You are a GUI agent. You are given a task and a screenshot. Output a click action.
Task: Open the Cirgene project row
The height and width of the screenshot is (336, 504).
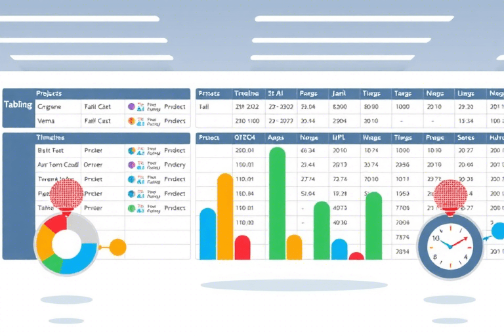coord(49,106)
